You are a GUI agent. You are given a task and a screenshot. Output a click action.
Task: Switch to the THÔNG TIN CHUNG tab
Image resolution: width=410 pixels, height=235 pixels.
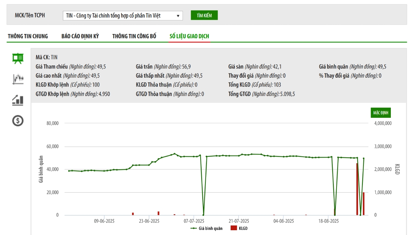(x=28, y=36)
